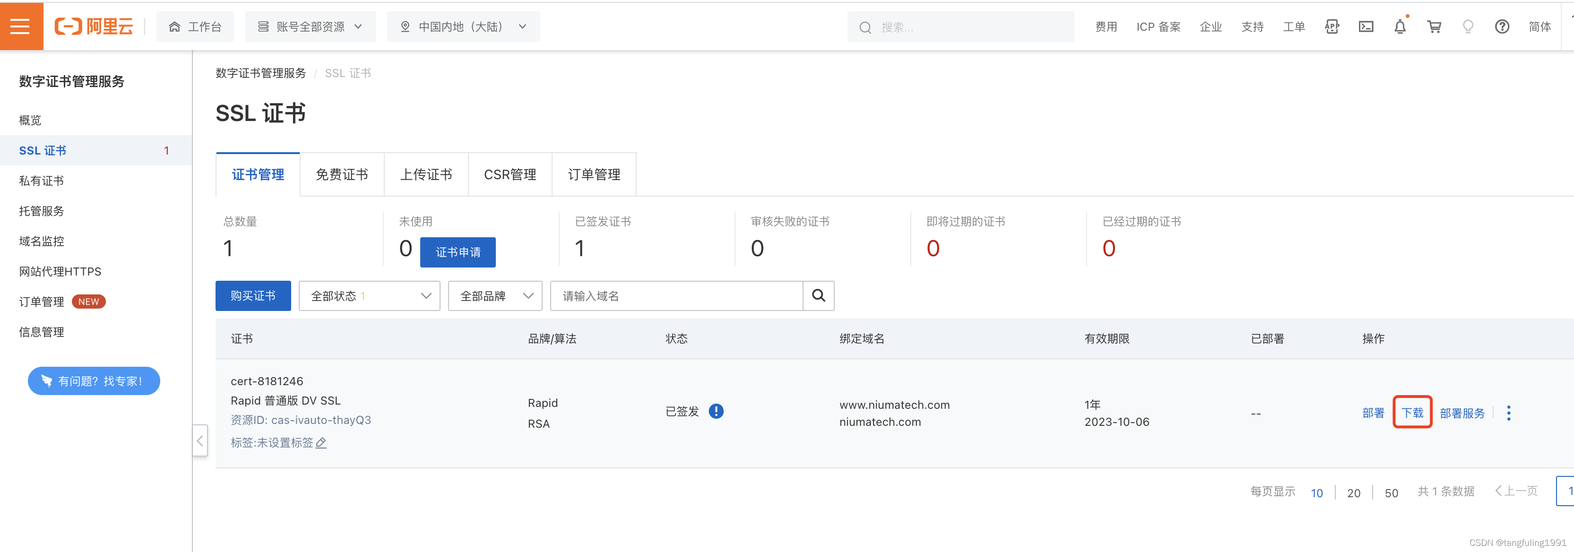Viewport: 1574px width, 552px height.
Task: Open the shopping cart
Action: 1434,27
